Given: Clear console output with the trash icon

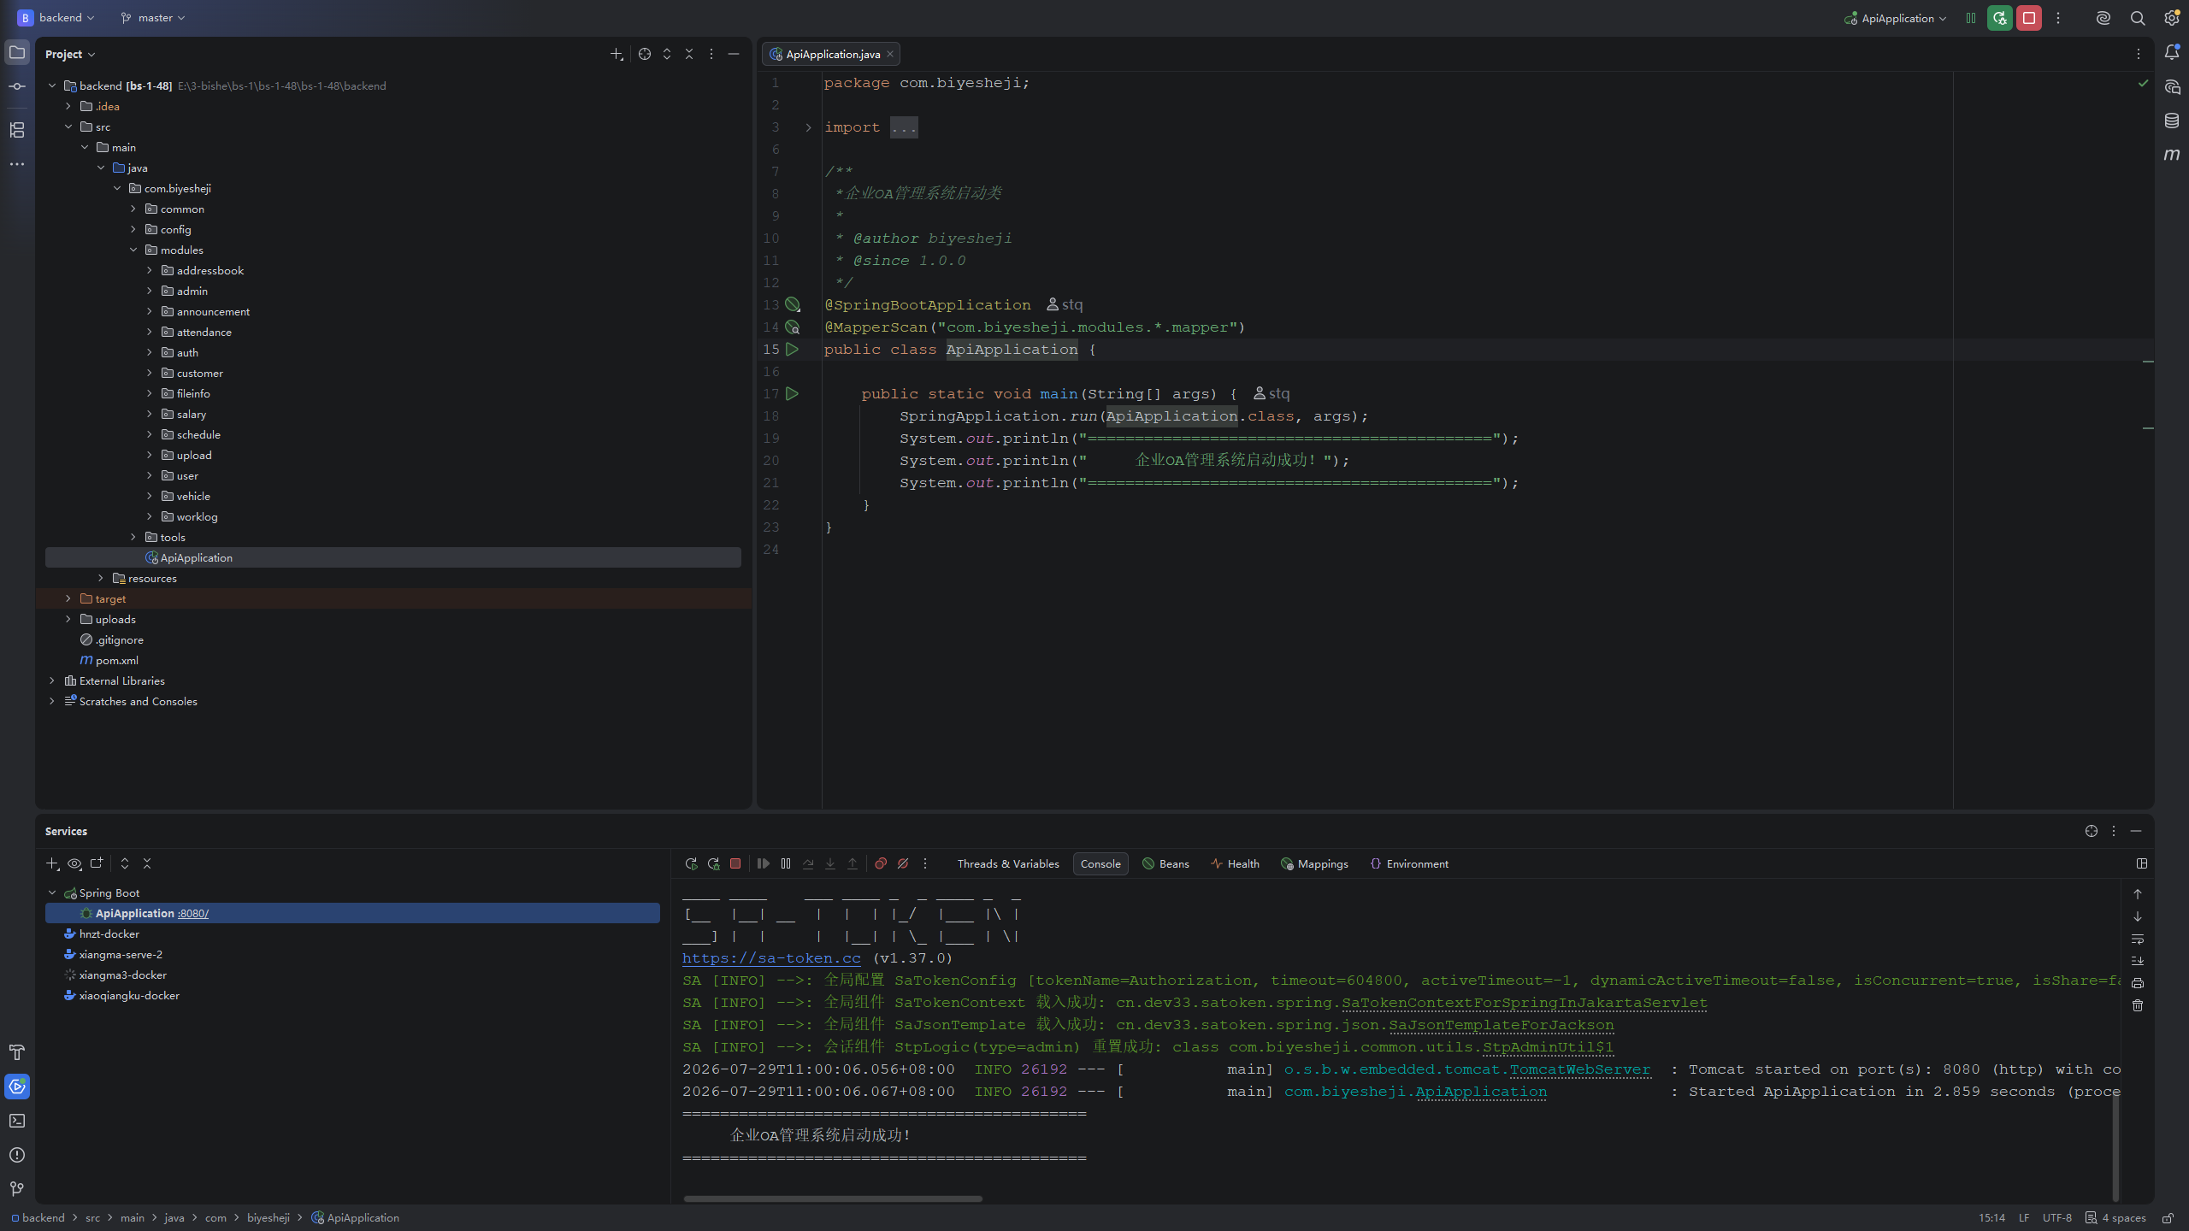Looking at the screenshot, I should tap(2138, 1005).
